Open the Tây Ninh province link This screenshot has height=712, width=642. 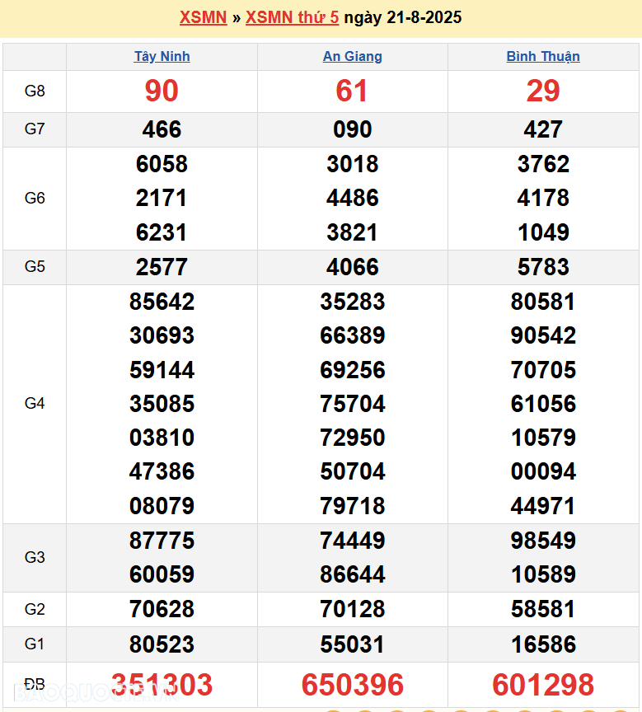pyautogui.click(x=162, y=57)
